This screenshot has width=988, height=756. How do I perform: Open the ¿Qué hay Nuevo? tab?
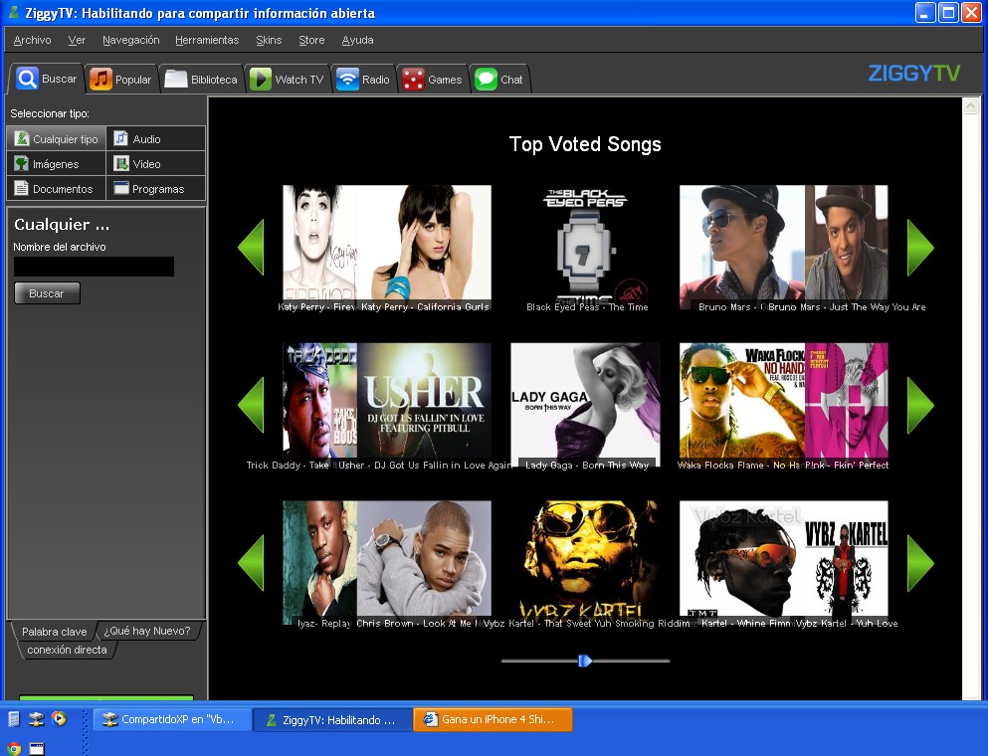click(x=147, y=631)
